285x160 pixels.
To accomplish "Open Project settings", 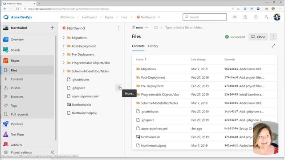I will [21, 152].
